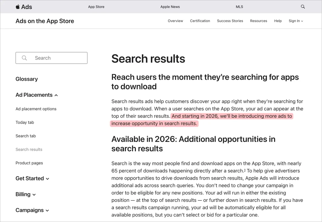This screenshot has width=322, height=222.
Task: Click heading "Available in 2026: Additional opportunities"
Action: coord(193,144)
